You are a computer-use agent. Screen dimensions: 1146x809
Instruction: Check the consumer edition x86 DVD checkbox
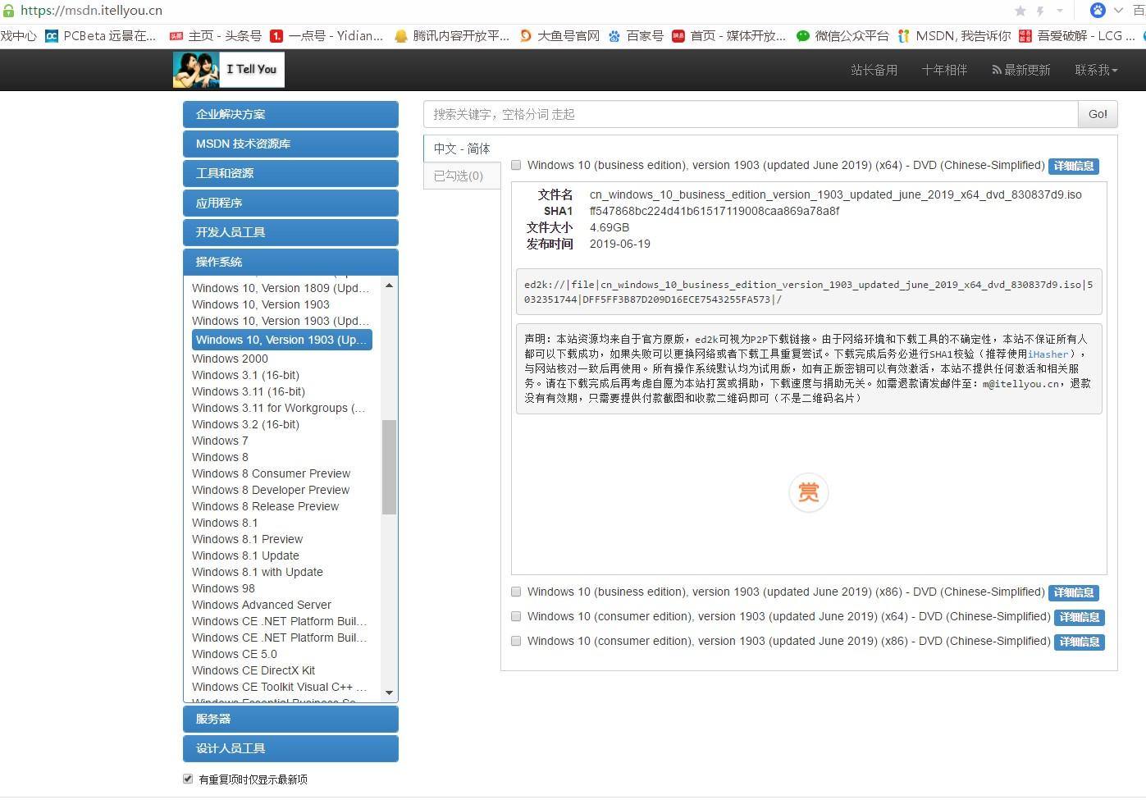(x=516, y=641)
